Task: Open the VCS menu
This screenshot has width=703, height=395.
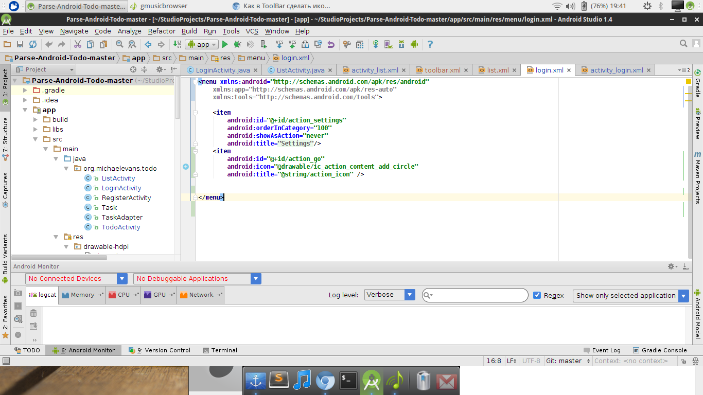Action: click(252, 31)
